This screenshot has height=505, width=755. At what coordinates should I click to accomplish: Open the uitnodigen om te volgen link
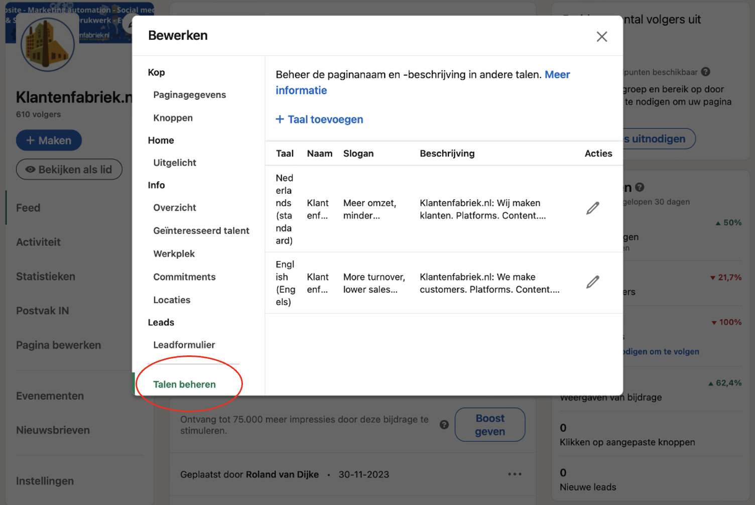[661, 351]
